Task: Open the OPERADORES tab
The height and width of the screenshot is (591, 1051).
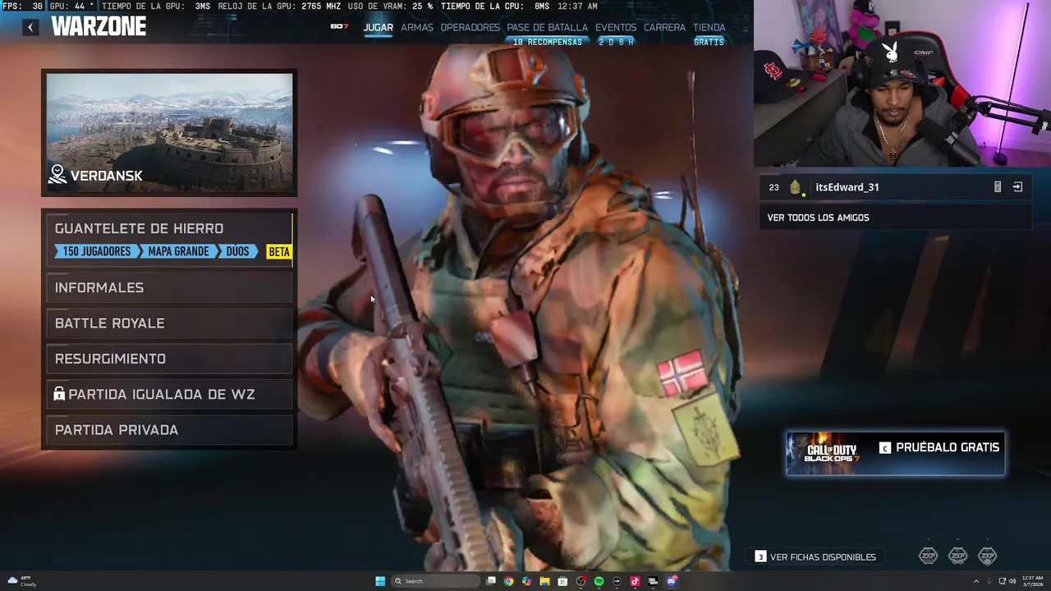Action: 470,27
